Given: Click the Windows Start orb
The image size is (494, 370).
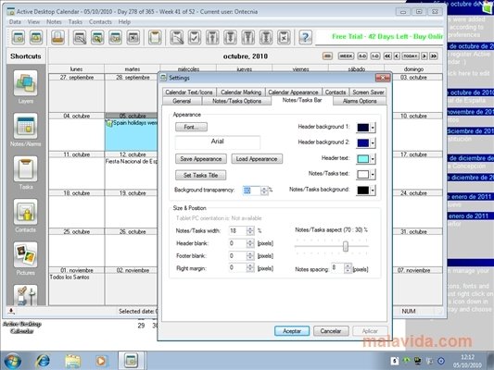Looking at the screenshot, I should pos(13,361).
